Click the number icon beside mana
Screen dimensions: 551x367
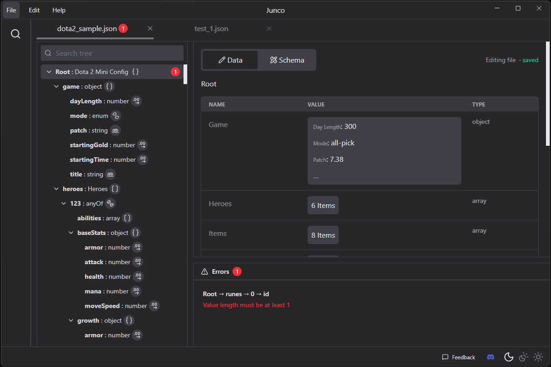(x=136, y=291)
